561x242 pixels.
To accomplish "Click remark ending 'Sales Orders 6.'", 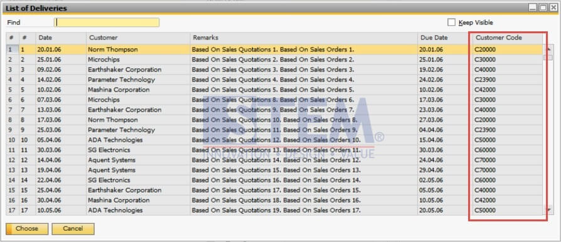I will coord(273,100).
